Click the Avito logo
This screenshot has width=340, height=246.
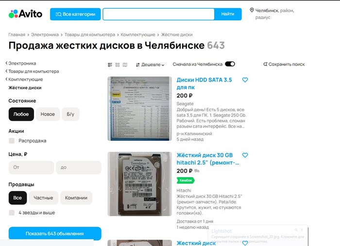[x=25, y=14]
